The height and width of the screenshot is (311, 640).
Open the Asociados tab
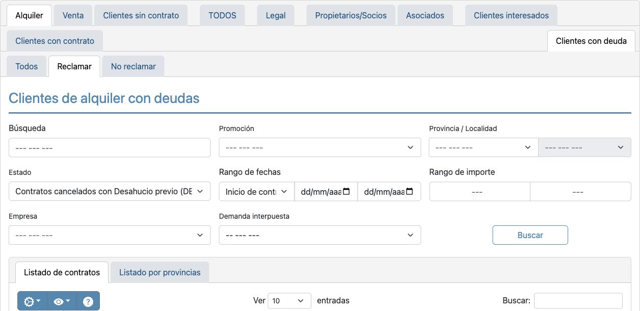(x=425, y=15)
